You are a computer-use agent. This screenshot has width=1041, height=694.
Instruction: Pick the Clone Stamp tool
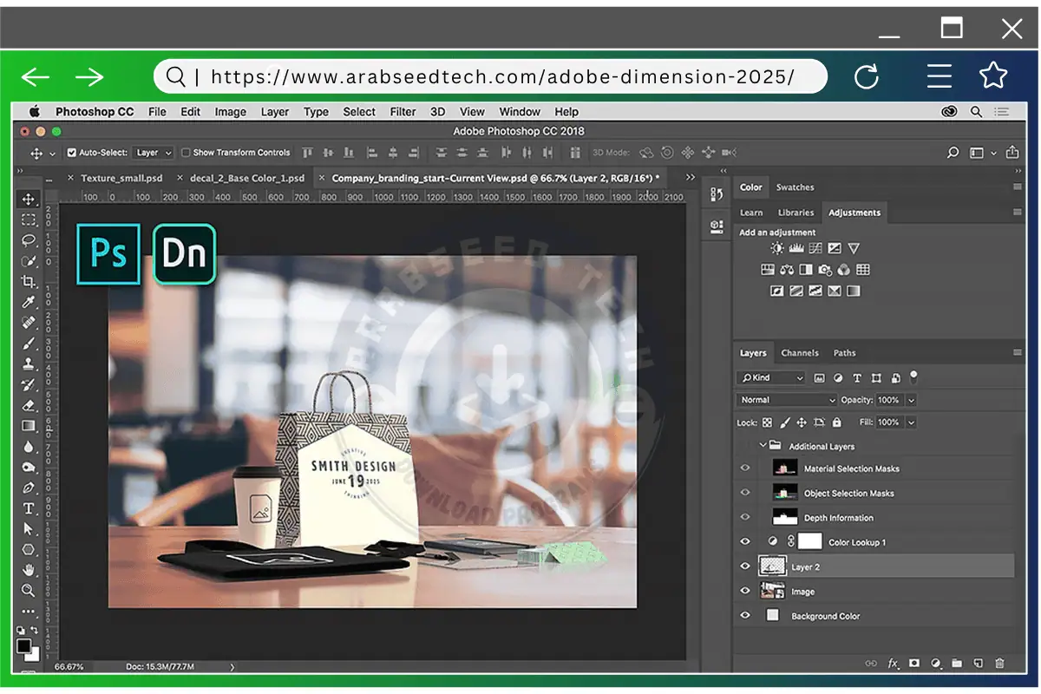click(x=29, y=363)
